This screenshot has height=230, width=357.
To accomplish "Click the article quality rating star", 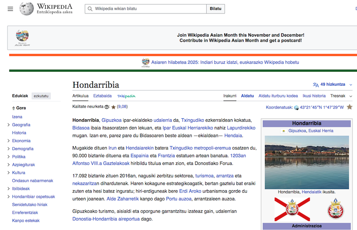I will coord(113,107).
